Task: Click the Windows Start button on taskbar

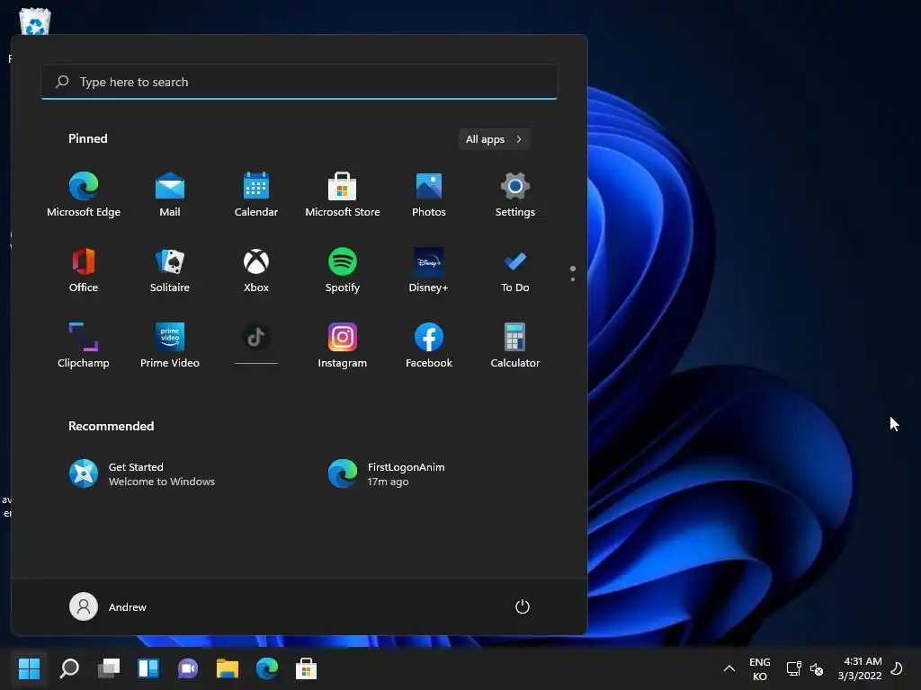Action: pos(29,668)
